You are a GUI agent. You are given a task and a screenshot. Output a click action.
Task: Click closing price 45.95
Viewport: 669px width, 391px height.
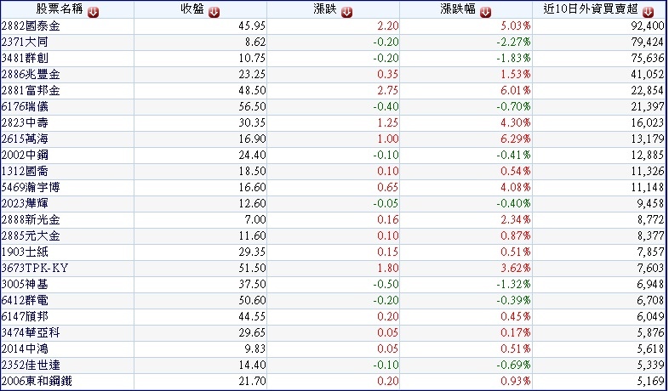coord(252,26)
